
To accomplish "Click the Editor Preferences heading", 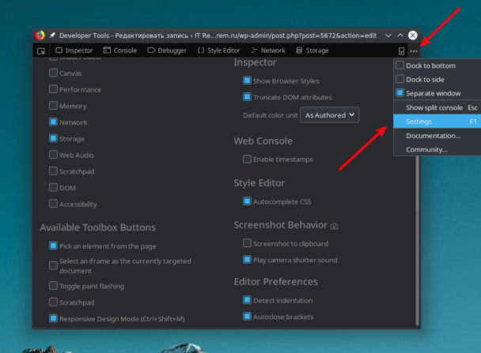I will (276, 282).
